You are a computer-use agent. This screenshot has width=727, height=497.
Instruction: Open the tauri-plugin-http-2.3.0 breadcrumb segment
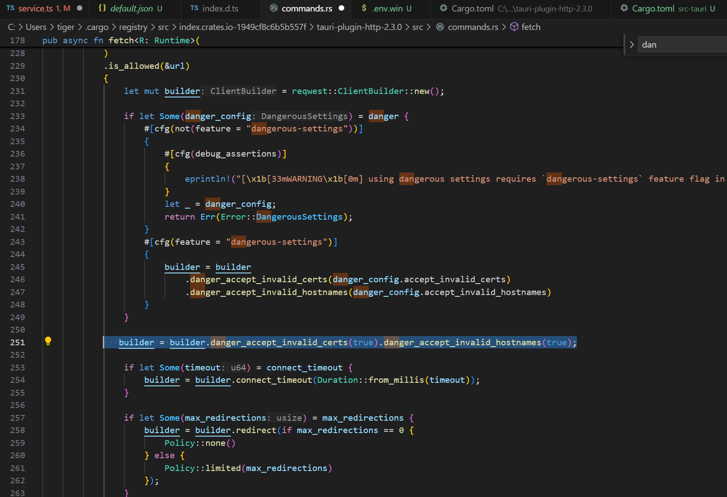359,27
